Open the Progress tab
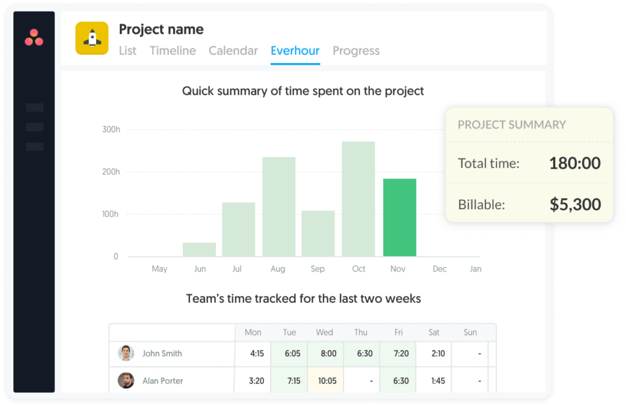 pos(356,51)
